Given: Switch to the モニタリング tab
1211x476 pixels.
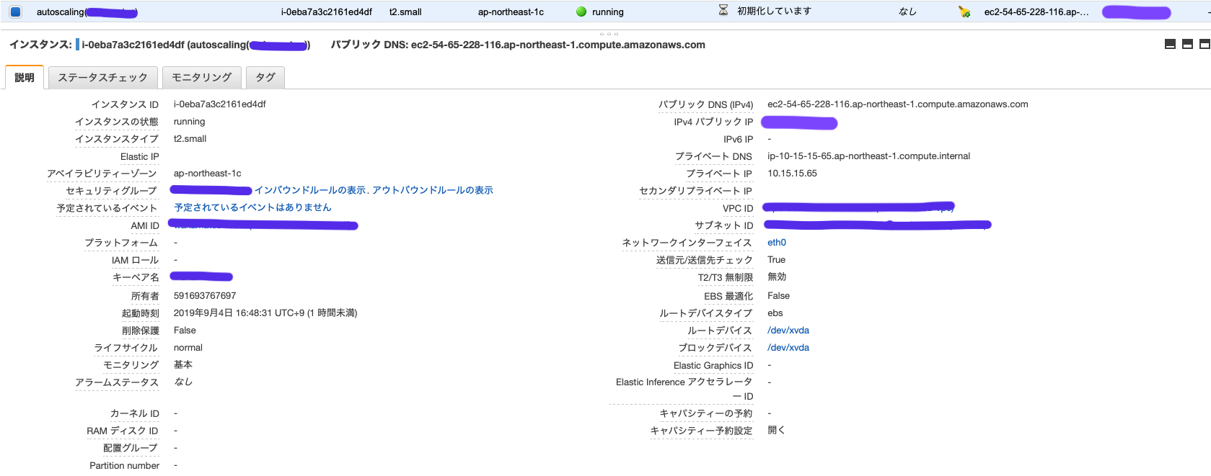Looking at the screenshot, I should pos(202,77).
